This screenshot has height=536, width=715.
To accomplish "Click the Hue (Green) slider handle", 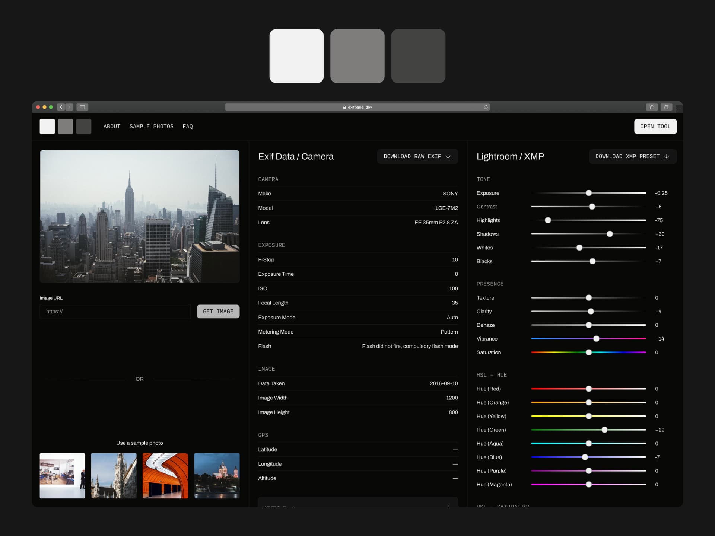I will (x=604, y=430).
